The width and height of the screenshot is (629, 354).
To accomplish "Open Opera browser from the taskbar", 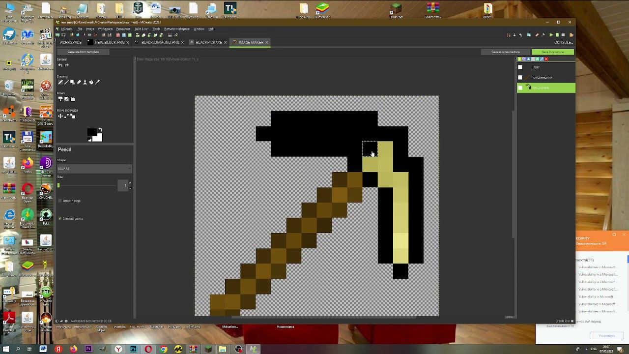I will tap(148, 349).
